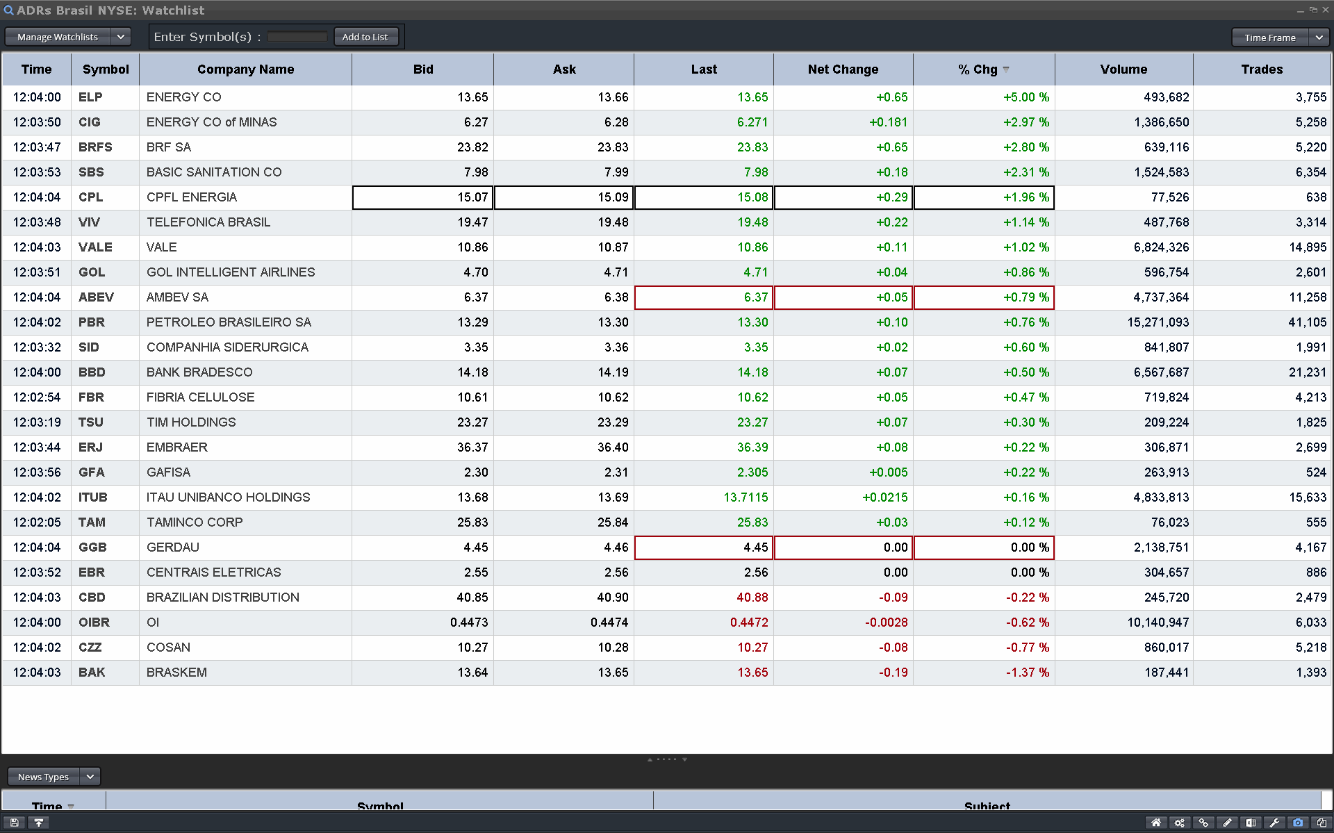Click the Manage Watchlists button
1334x833 pixels.
(58, 37)
